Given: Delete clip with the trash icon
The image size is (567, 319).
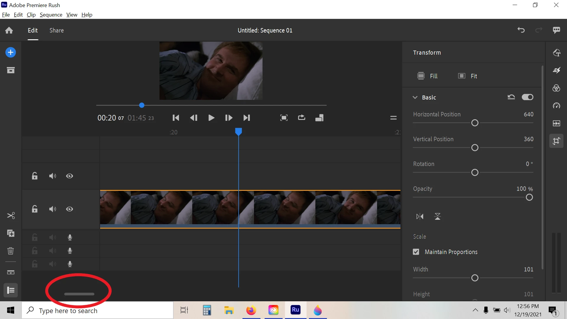Looking at the screenshot, I should [x=11, y=251].
